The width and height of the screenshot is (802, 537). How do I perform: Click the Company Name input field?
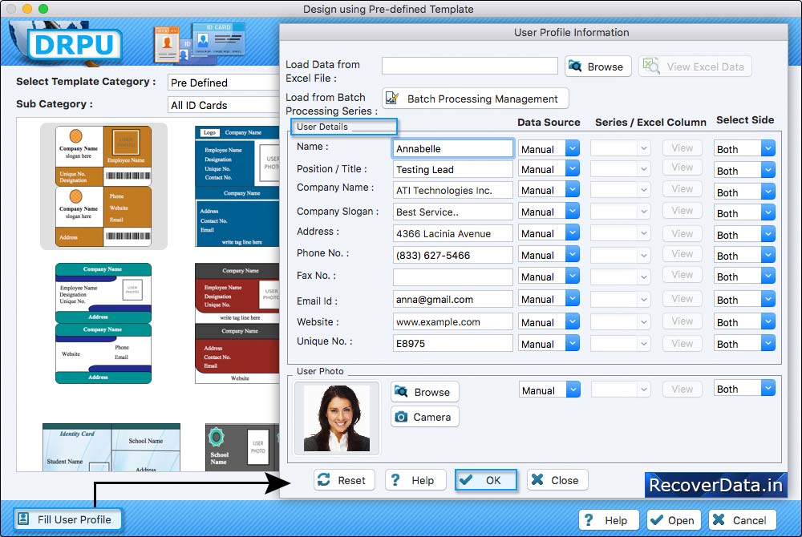click(x=452, y=191)
